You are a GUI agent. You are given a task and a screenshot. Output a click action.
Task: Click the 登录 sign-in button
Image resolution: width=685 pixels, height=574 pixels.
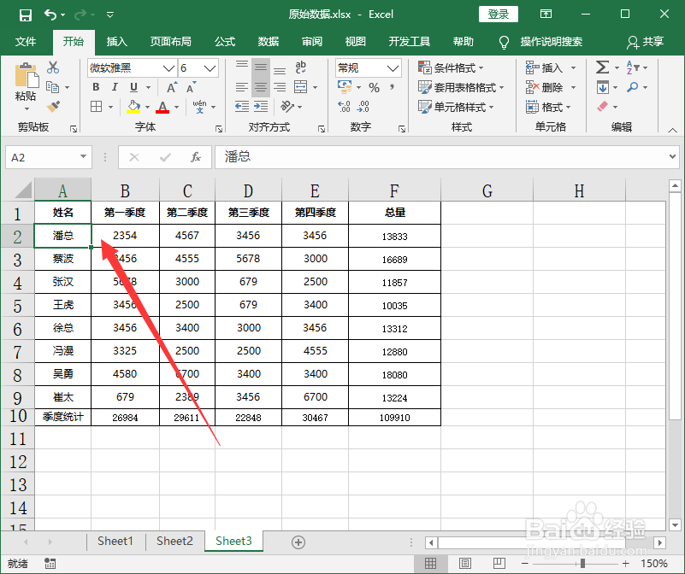pyautogui.click(x=499, y=15)
